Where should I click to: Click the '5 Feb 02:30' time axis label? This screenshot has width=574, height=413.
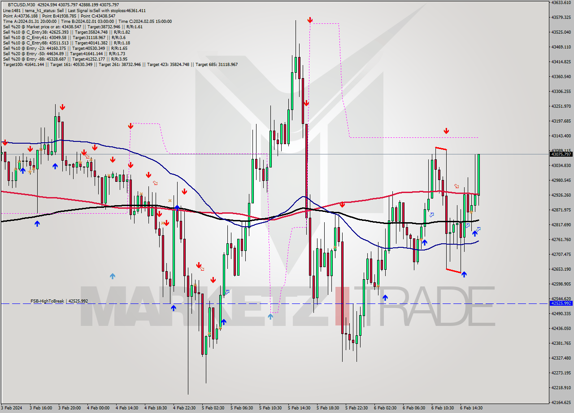tap(213, 408)
